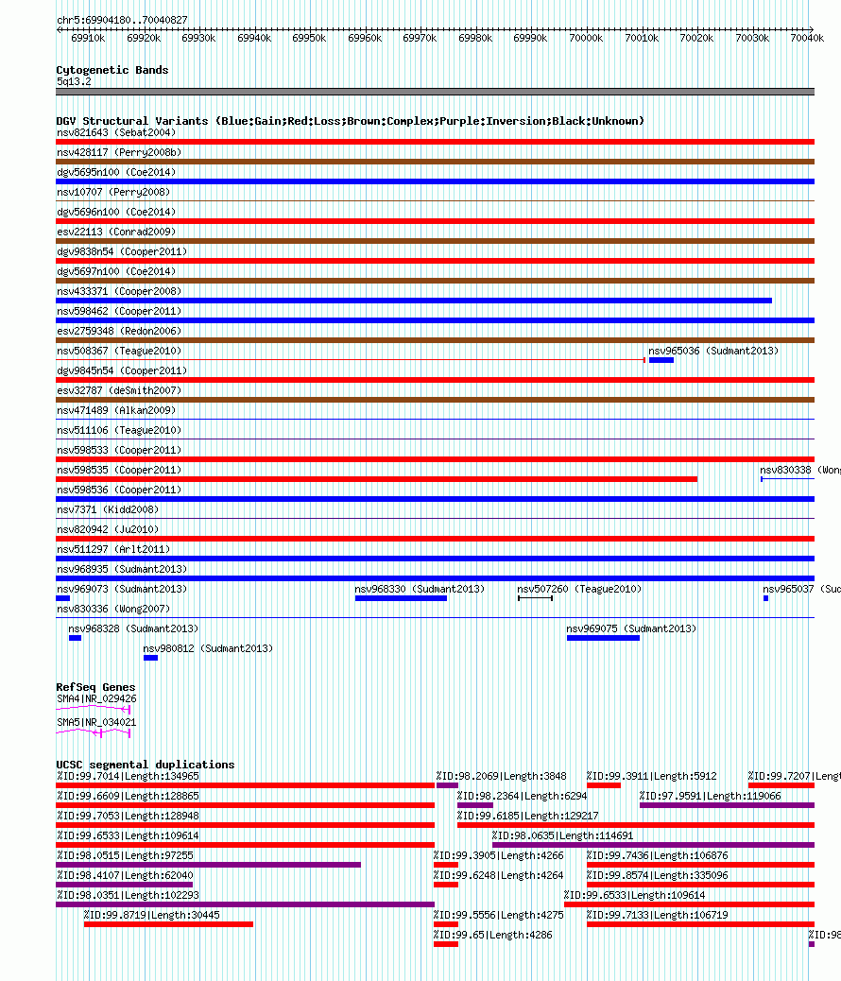Click the %ID:99.7436|Length:106876 duplication label

coord(657,856)
